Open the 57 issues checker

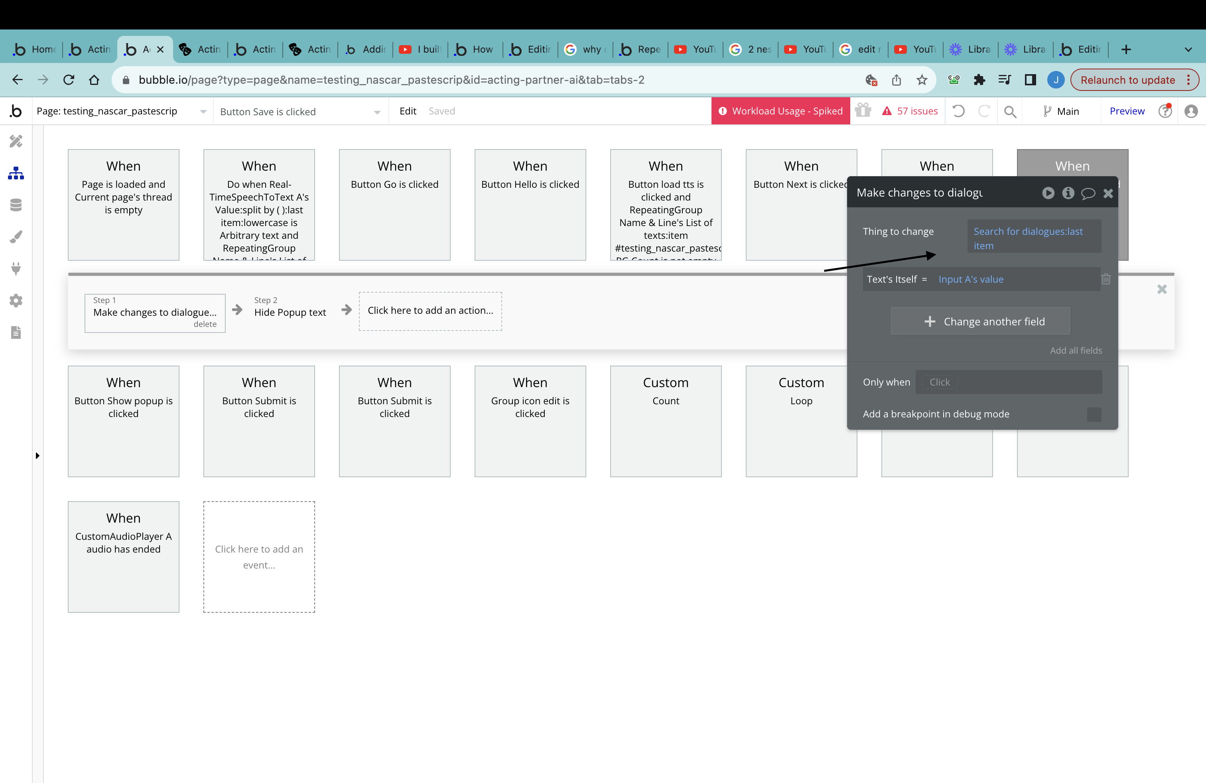[910, 111]
